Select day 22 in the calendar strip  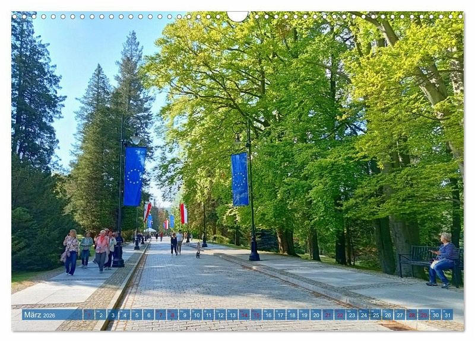[340, 315]
